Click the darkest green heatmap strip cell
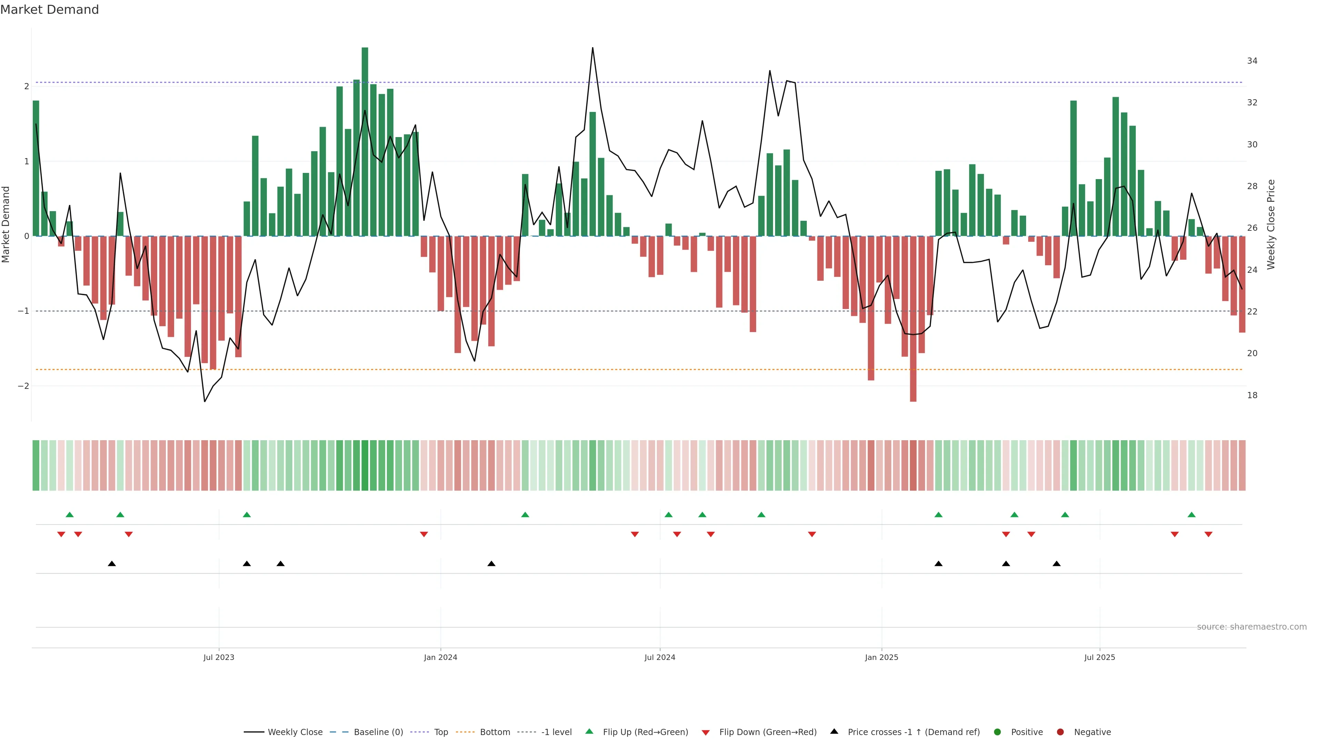Screen dimensions: 1324x744 [365, 465]
